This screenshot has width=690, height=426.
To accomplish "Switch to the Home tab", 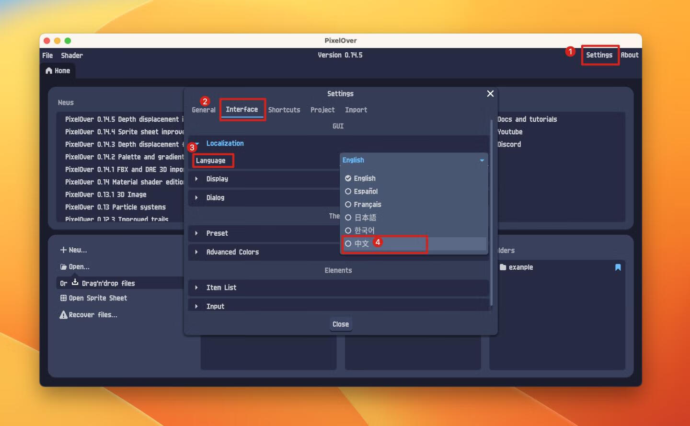I will point(58,71).
